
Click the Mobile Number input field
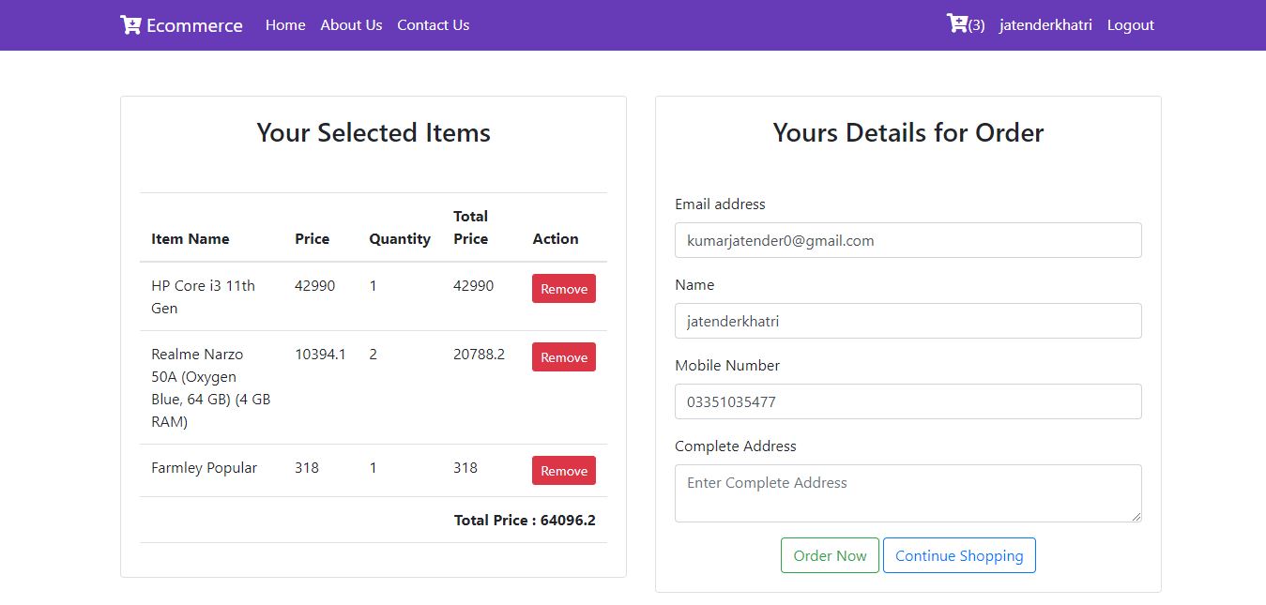[x=908, y=401]
